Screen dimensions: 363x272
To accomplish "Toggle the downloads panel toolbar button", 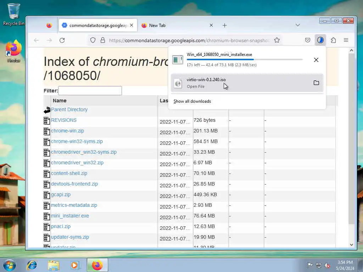I will coord(320,40).
